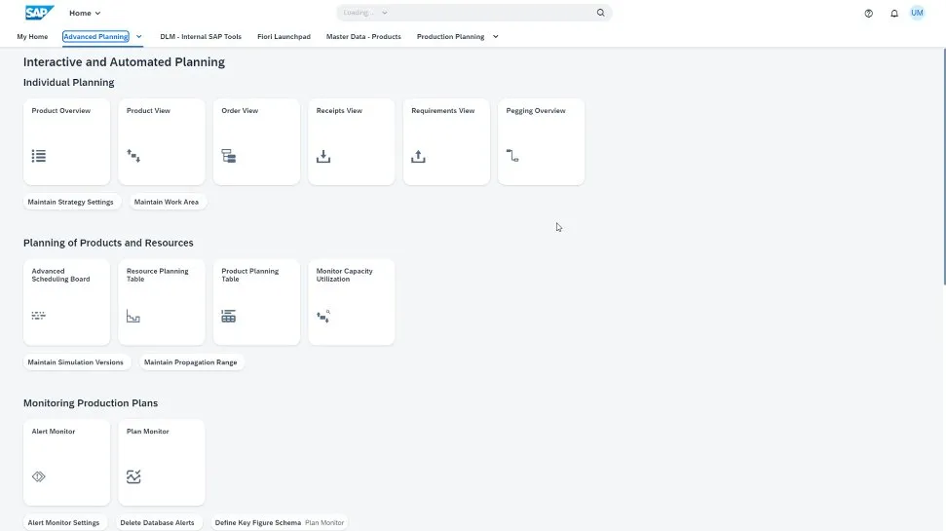
Task: Open the Product Overview tile
Action: [66, 141]
